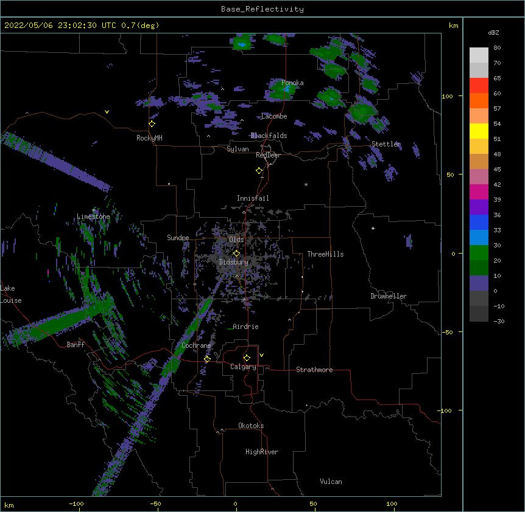Image resolution: width=525 pixels, height=512 pixels.
Task: Click the 100 km tick on right axis
Action: (x=447, y=96)
